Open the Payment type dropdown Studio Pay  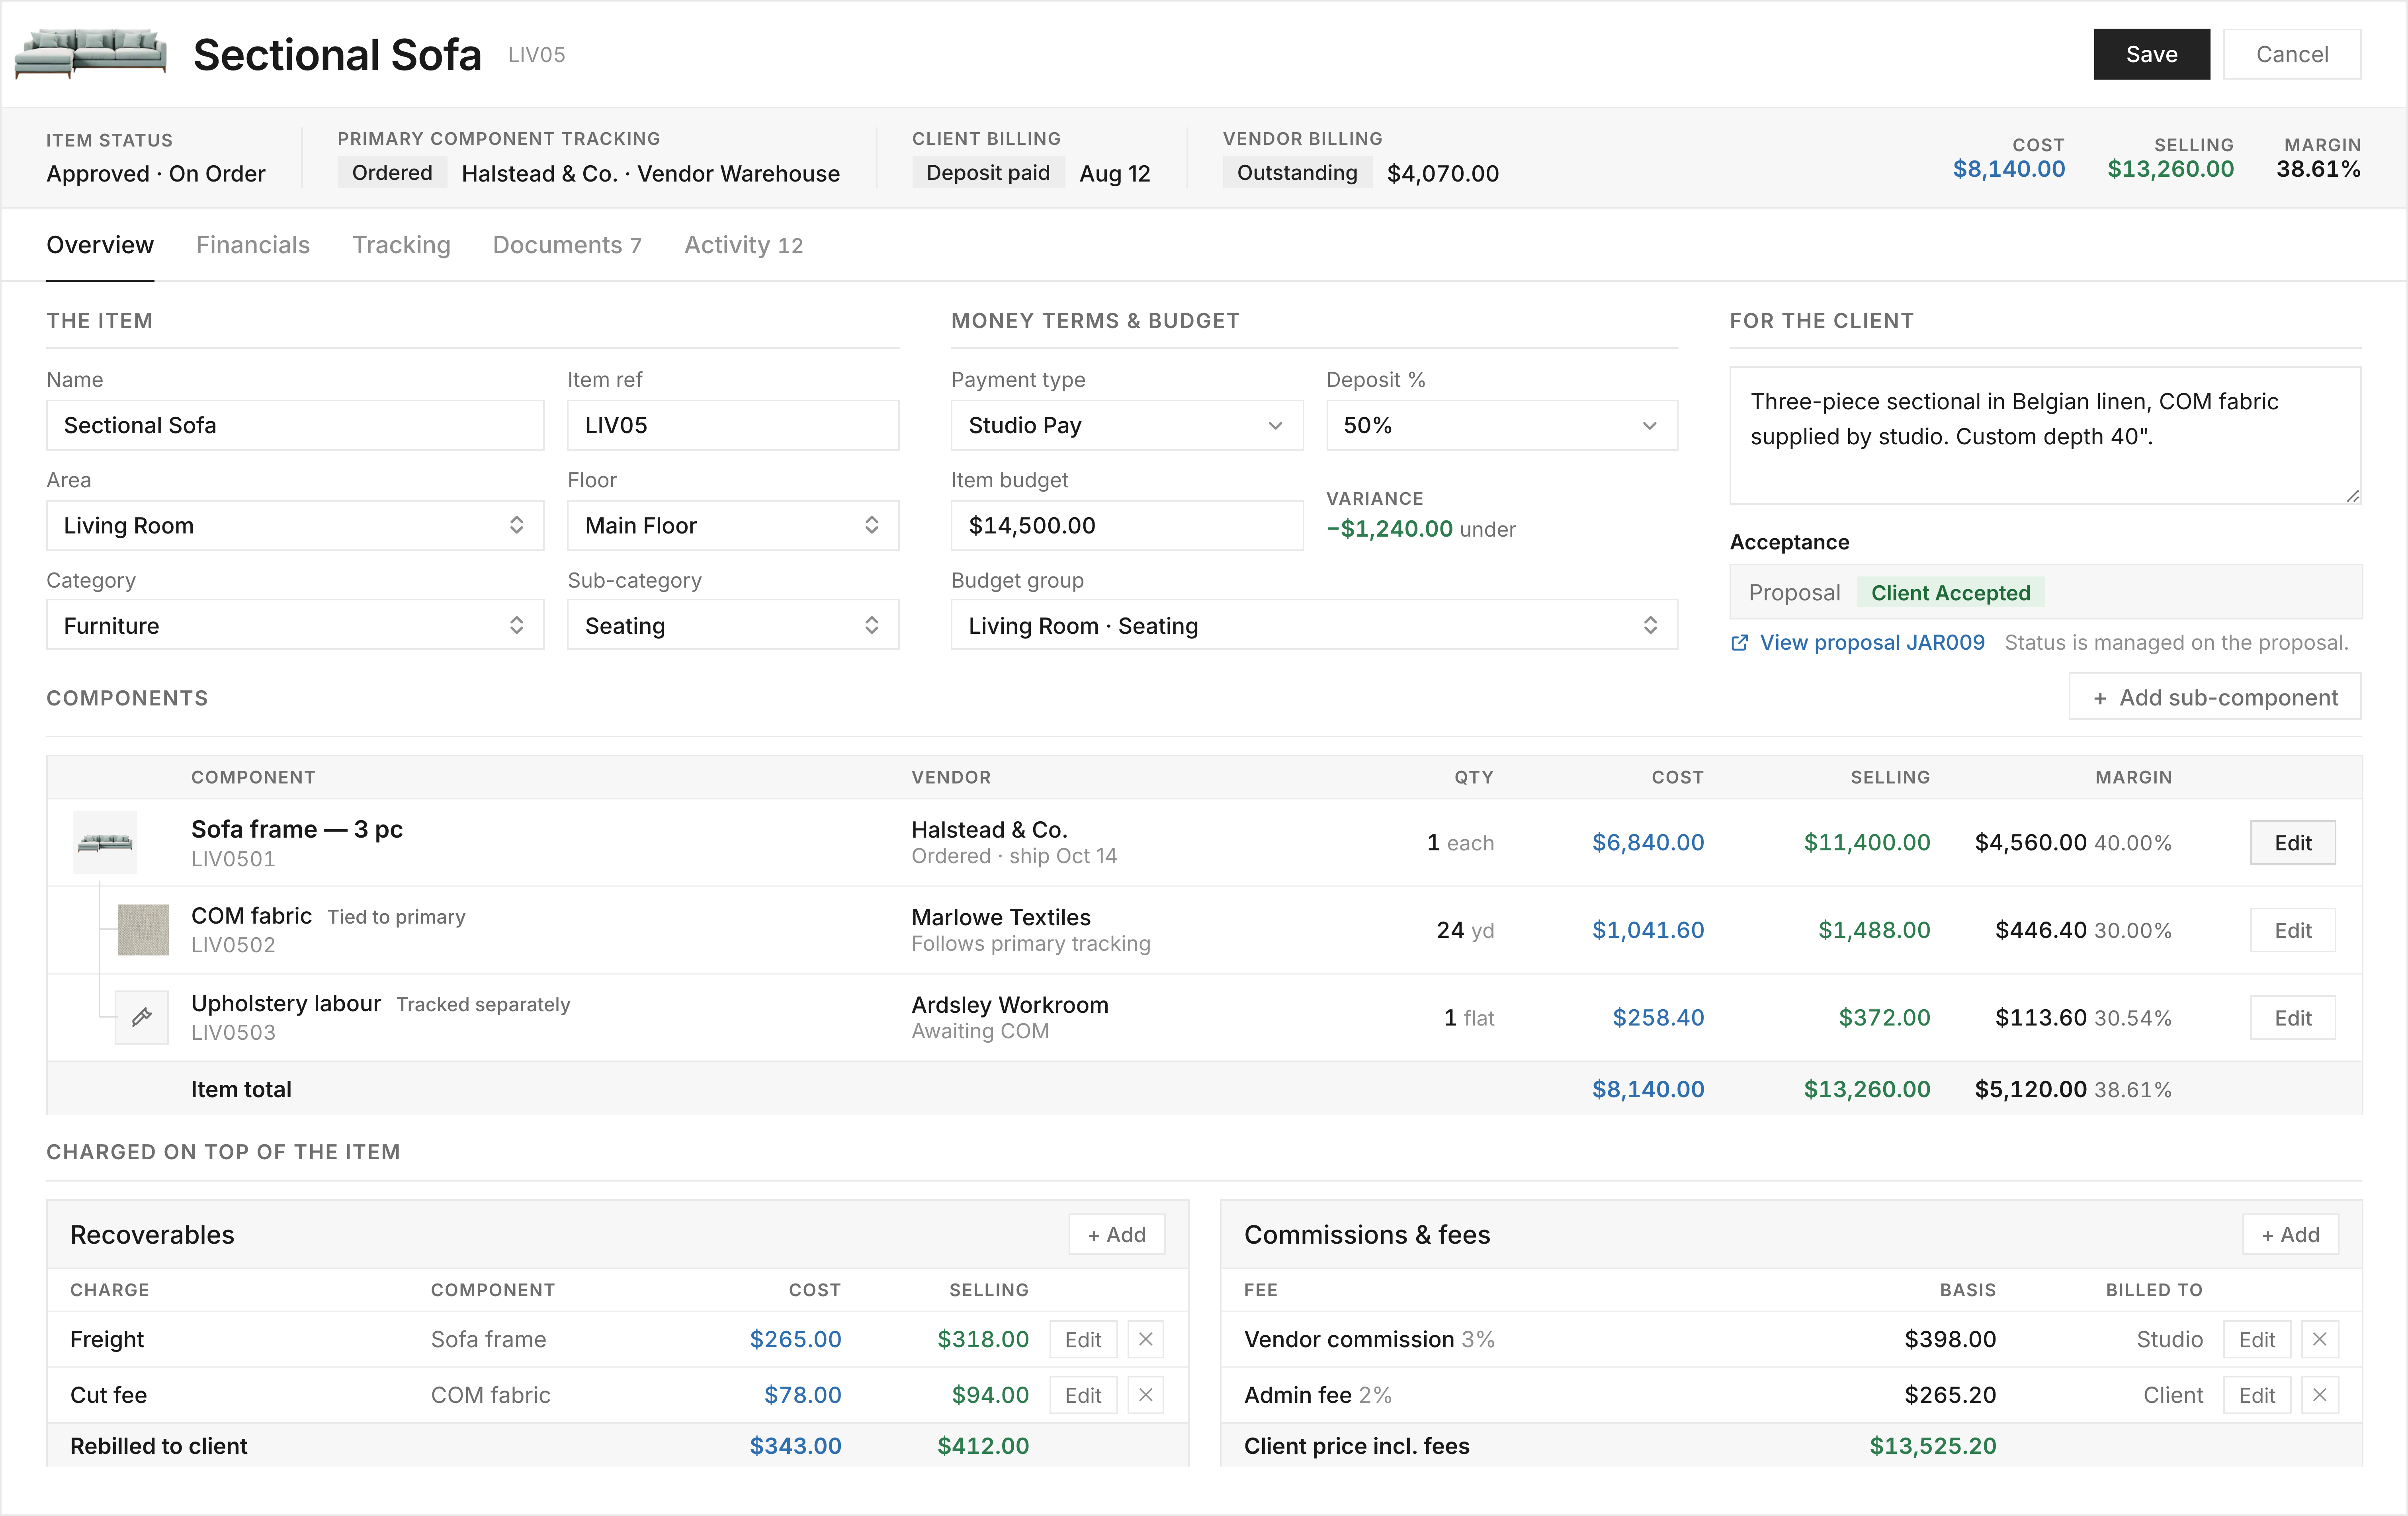pyautogui.click(x=1127, y=425)
